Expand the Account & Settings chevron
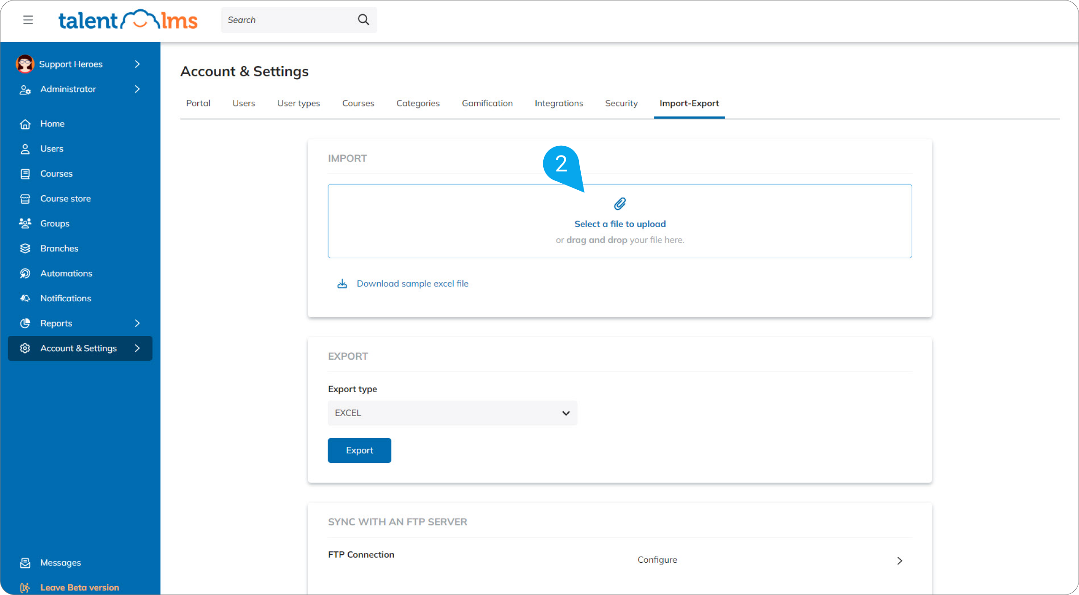This screenshot has width=1079, height=595. point(137,348)
